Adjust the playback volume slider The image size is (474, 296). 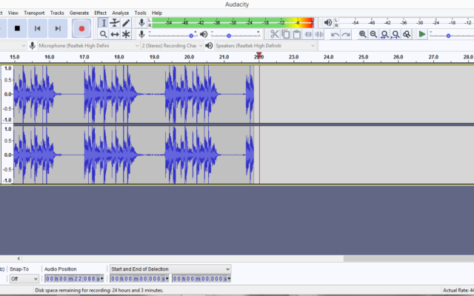tap(229, 36)
